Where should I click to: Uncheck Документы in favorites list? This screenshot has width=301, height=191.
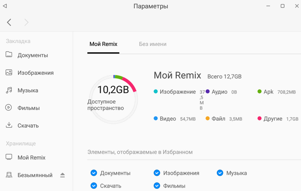tap(94, 173)
